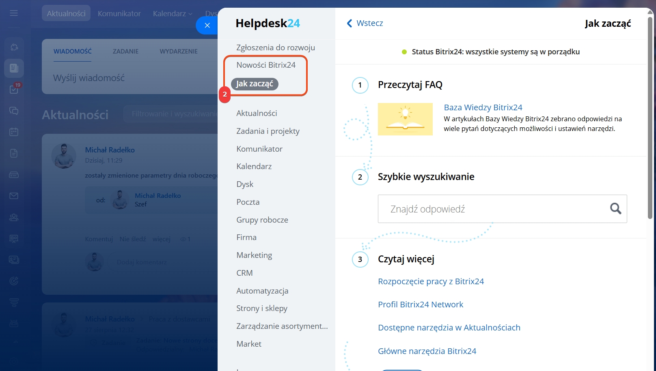Open Główne narzędzia Bitrix24 link
The width and height of the screenshot is (656, 371).
pyautogui.click(x=427, y=351)
